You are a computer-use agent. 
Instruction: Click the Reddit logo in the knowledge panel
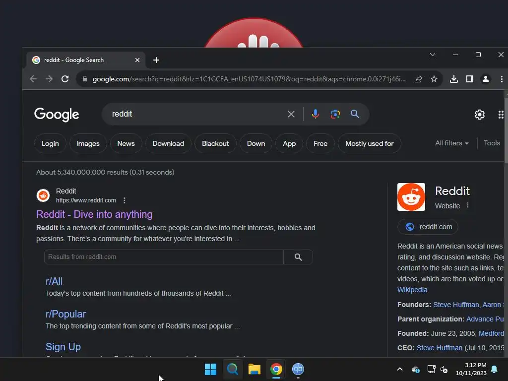pyautogui.click(x=411, y=197)
